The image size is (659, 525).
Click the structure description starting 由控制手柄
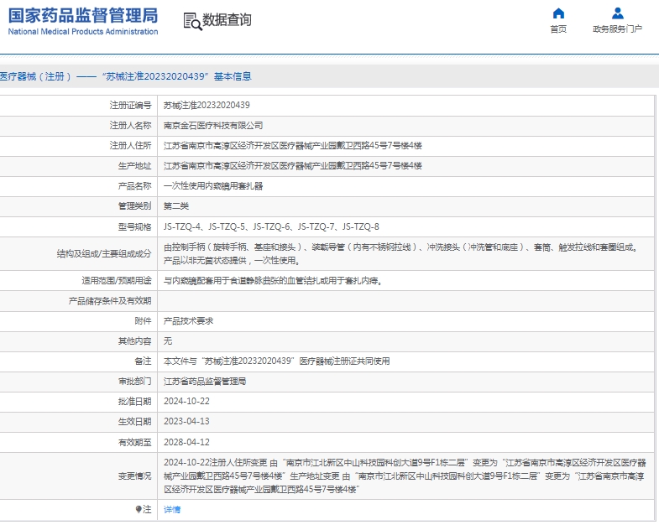[x=400, y=254]
